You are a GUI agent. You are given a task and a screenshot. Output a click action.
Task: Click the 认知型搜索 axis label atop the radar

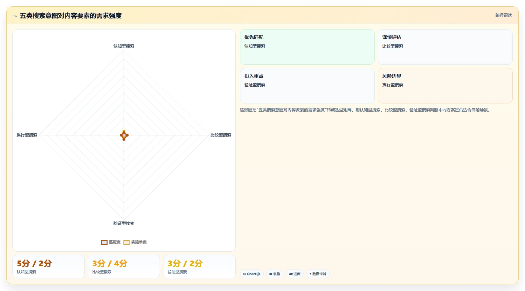tap(124, 46)
